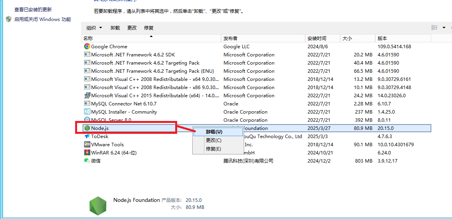
Task: Click the 2024/8/6 install date cell
Action: pos(317,46)
